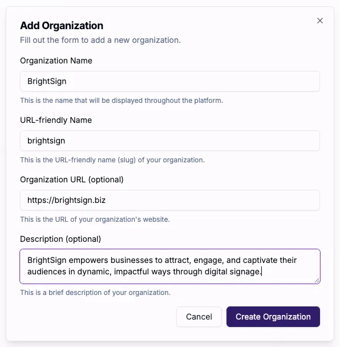Cancel adding the organization

(x=199, y=317)
